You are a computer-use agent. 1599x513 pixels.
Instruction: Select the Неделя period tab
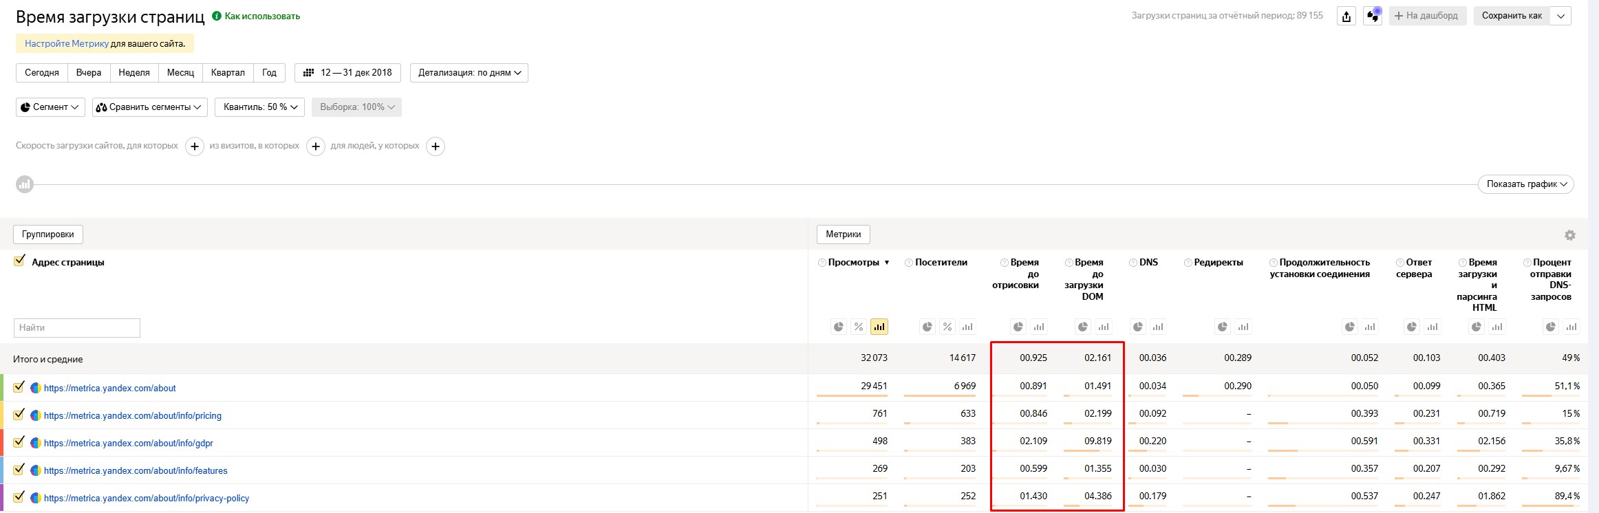(x=133, y=73)
